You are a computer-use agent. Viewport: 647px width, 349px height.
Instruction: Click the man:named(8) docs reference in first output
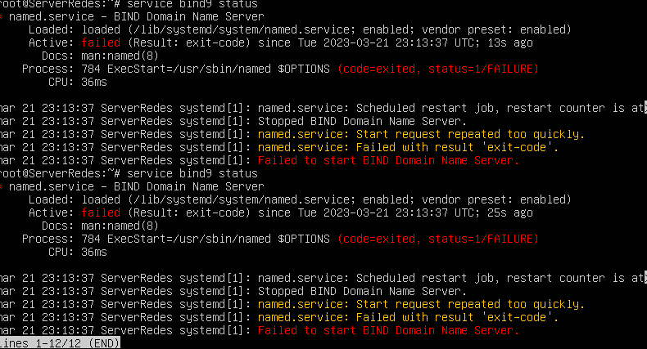pyautogui.click(x=120, y=56)
